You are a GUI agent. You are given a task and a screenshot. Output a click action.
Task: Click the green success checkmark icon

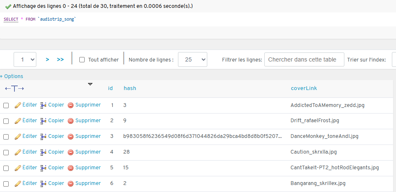[x=8, y=7]
